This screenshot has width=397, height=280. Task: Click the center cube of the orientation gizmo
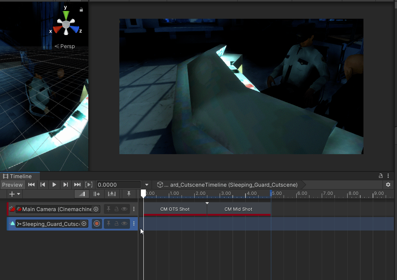point(66,24)
